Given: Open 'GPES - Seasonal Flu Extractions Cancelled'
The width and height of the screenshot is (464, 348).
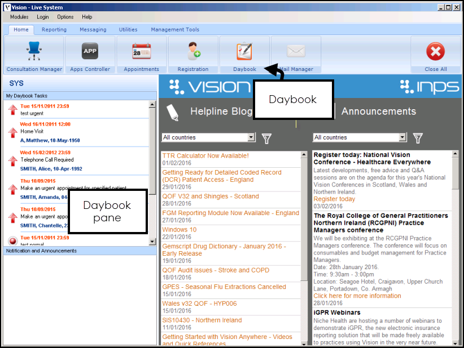Looking at the screenshot, I should click(x=224, y=287).
